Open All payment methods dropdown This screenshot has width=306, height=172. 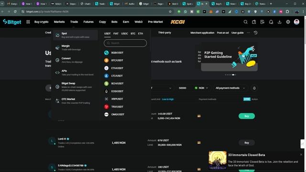230,88
